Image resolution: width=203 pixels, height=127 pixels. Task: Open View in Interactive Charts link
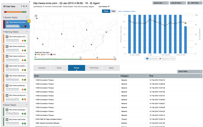click(x=127, y=11)
